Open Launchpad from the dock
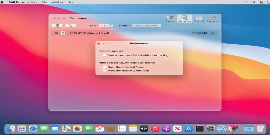The height and width of the screenshot is (135, 270). [22, 128]
